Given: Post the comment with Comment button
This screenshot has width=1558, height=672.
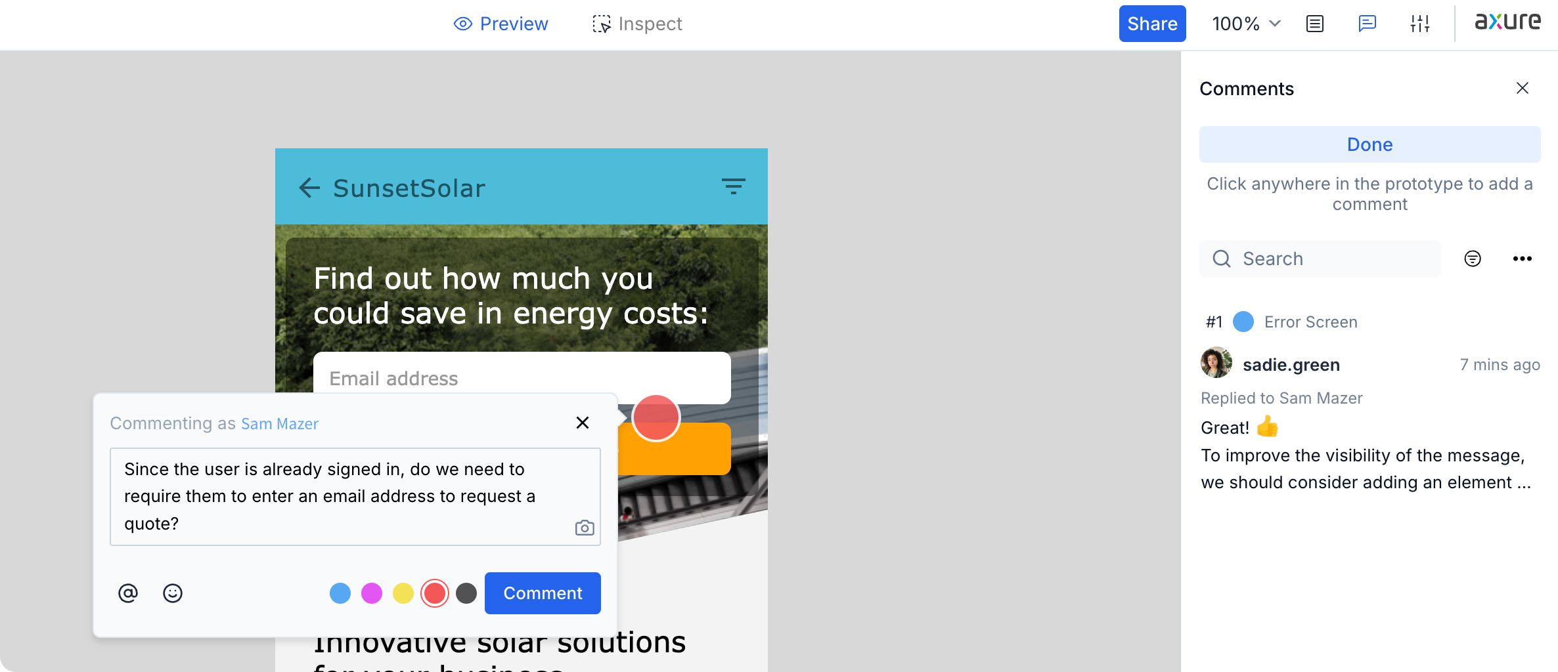Looking at the screenshot, I should (543, 593).
